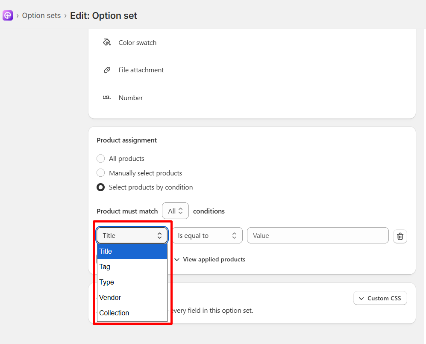
Task: Go back to Option sets breadcrumb
Action: (x=41, y=15)
